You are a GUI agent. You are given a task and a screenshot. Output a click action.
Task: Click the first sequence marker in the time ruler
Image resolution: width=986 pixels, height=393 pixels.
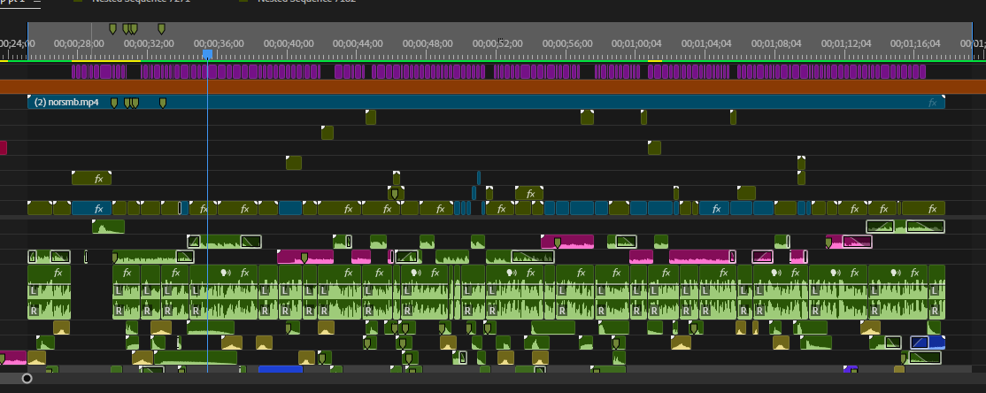click(112, 28)
